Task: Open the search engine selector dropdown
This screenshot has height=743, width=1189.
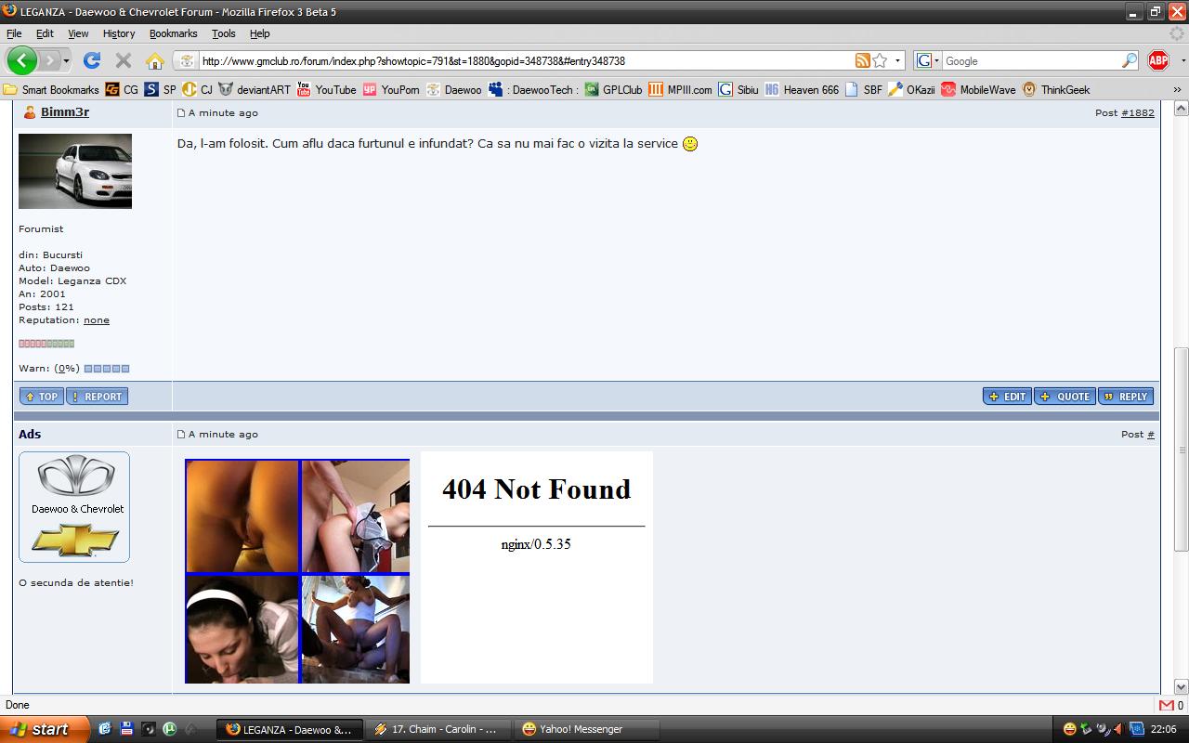Action: pos(927,60)
